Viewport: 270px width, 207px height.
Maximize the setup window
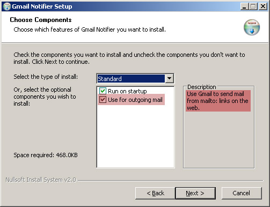click(x=253, y=6)
